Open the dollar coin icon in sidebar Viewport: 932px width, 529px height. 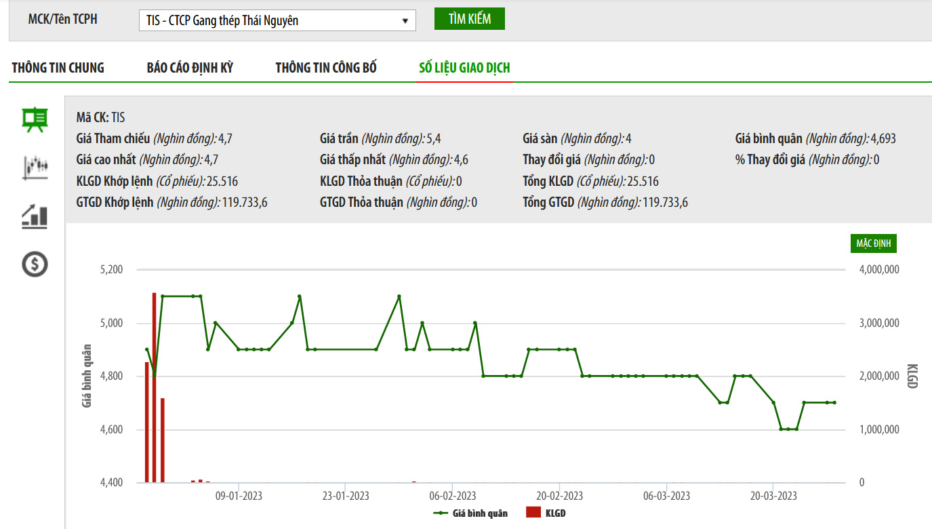(x=35, y=264)
